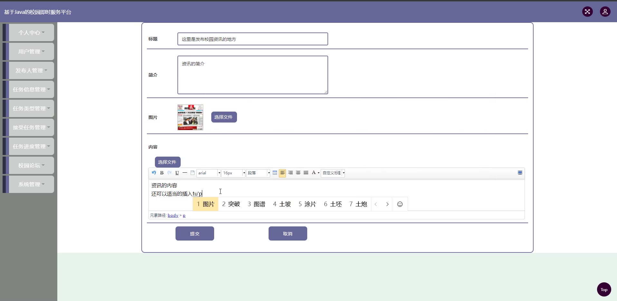Viewport: 617px width, 301px height.
Task: Open the user profile icon in header
Action: point(605,12)
